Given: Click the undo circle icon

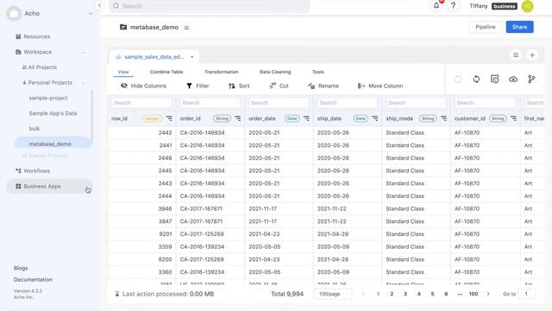Looking at the screenshot, I should click(458, 79).
